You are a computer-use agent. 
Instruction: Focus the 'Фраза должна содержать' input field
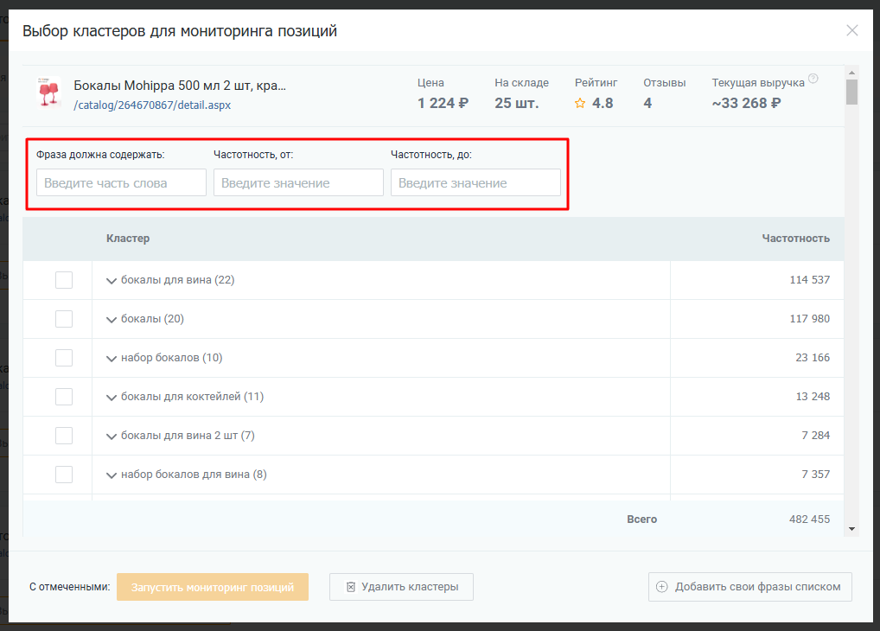point(121,182)
